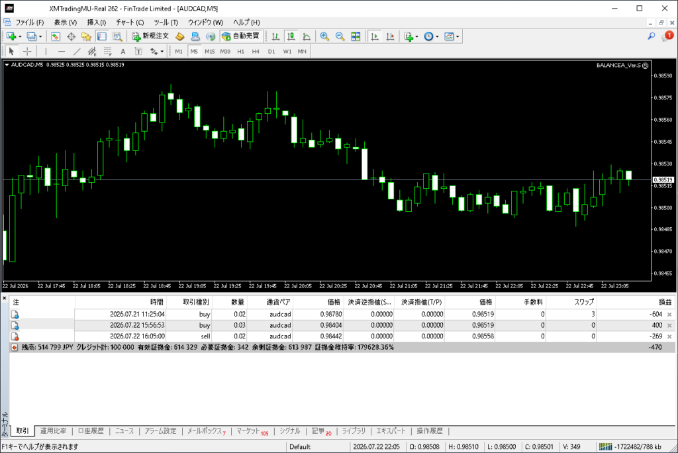Close the 0.98780 buy audcad position
Image resolution: width=678 pixels, height=453 pixels.
[669, 315]
